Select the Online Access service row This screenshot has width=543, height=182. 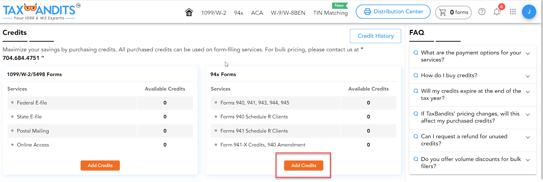100,145
